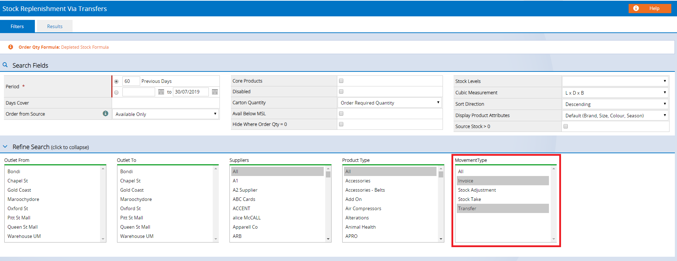Select Maroochydore in Outlet To list

(x=165, y=199)
